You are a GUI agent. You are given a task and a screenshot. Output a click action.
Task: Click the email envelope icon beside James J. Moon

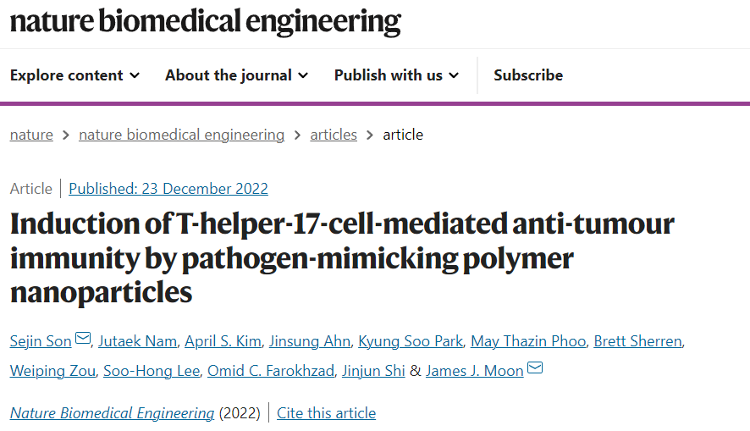pyautogui.click(x=535, y=367)
